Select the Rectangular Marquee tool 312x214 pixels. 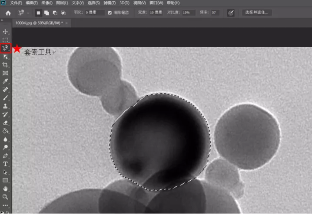(x=5, y=40)
